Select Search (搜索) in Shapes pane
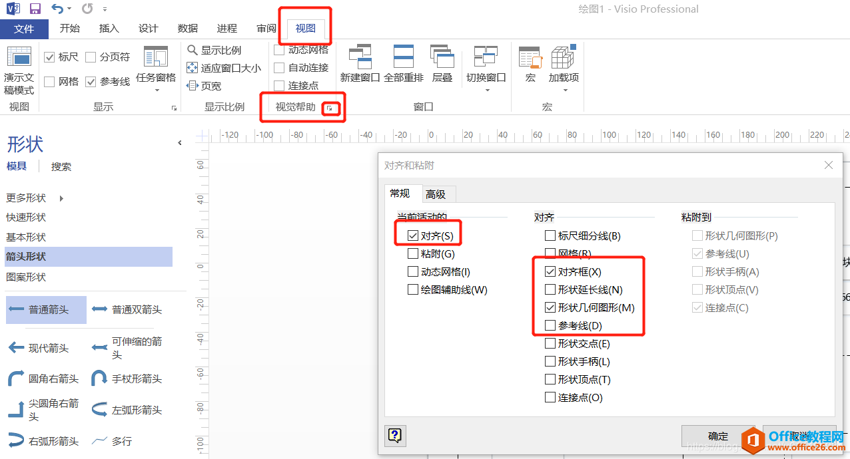 click(61, 167)
